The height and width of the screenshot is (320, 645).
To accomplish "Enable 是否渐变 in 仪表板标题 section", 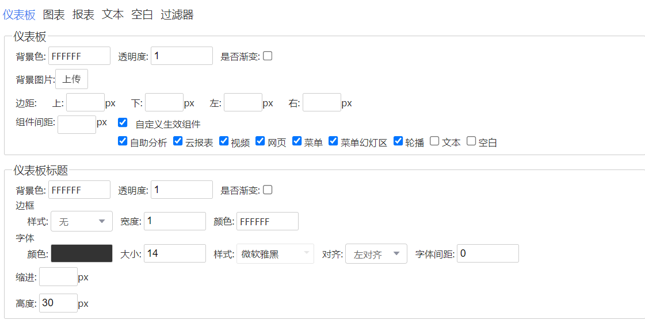I will pos(268,190).
